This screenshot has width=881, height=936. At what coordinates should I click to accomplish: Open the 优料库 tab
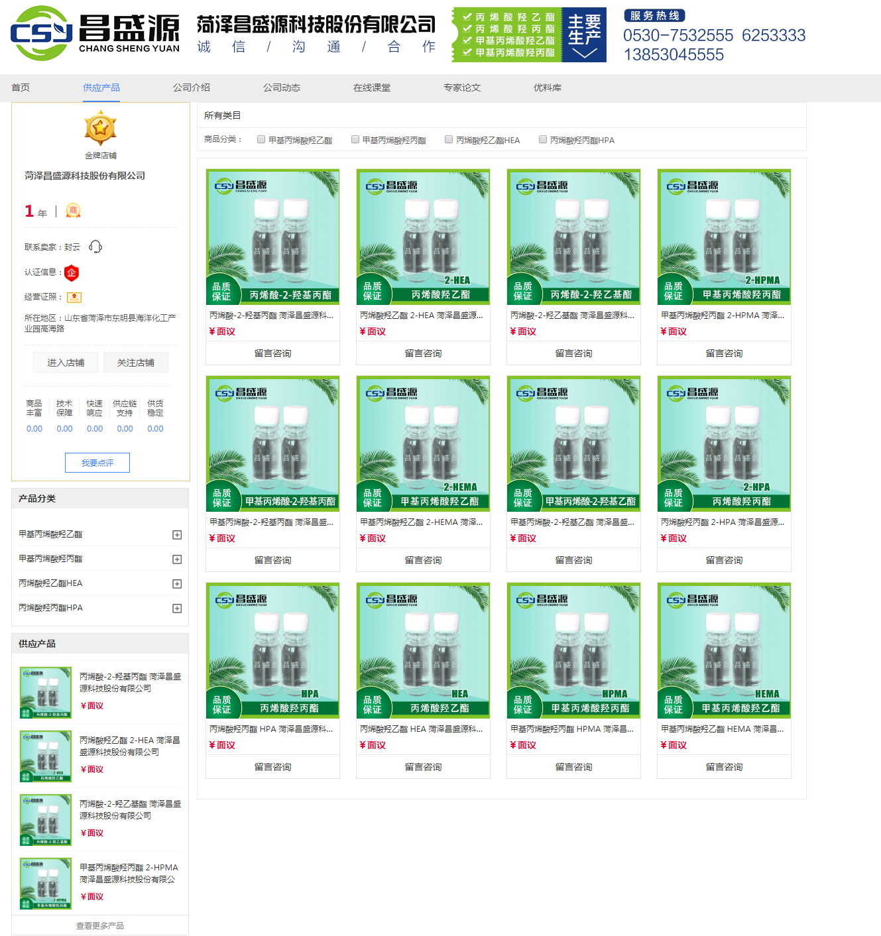(x=548, y=88)
